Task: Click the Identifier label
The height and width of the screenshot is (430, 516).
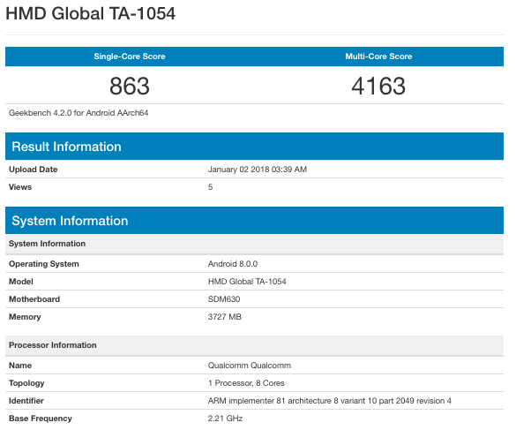Action: click(26, 401)
